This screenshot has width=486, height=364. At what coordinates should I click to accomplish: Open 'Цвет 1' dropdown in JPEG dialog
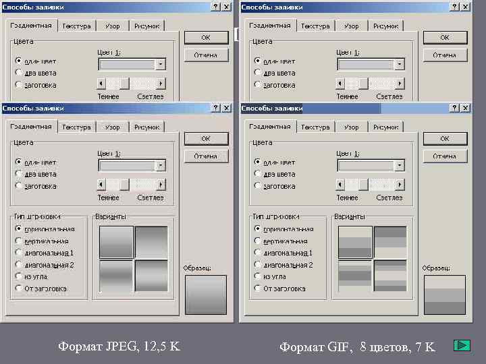tap(160, 165)
